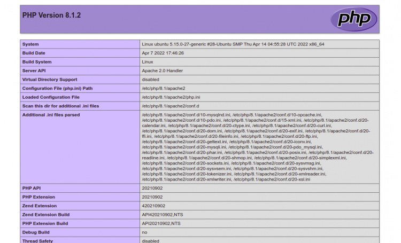
Task: Click the Apache 2.0 Handler value
Action: [x=162, y=70]
